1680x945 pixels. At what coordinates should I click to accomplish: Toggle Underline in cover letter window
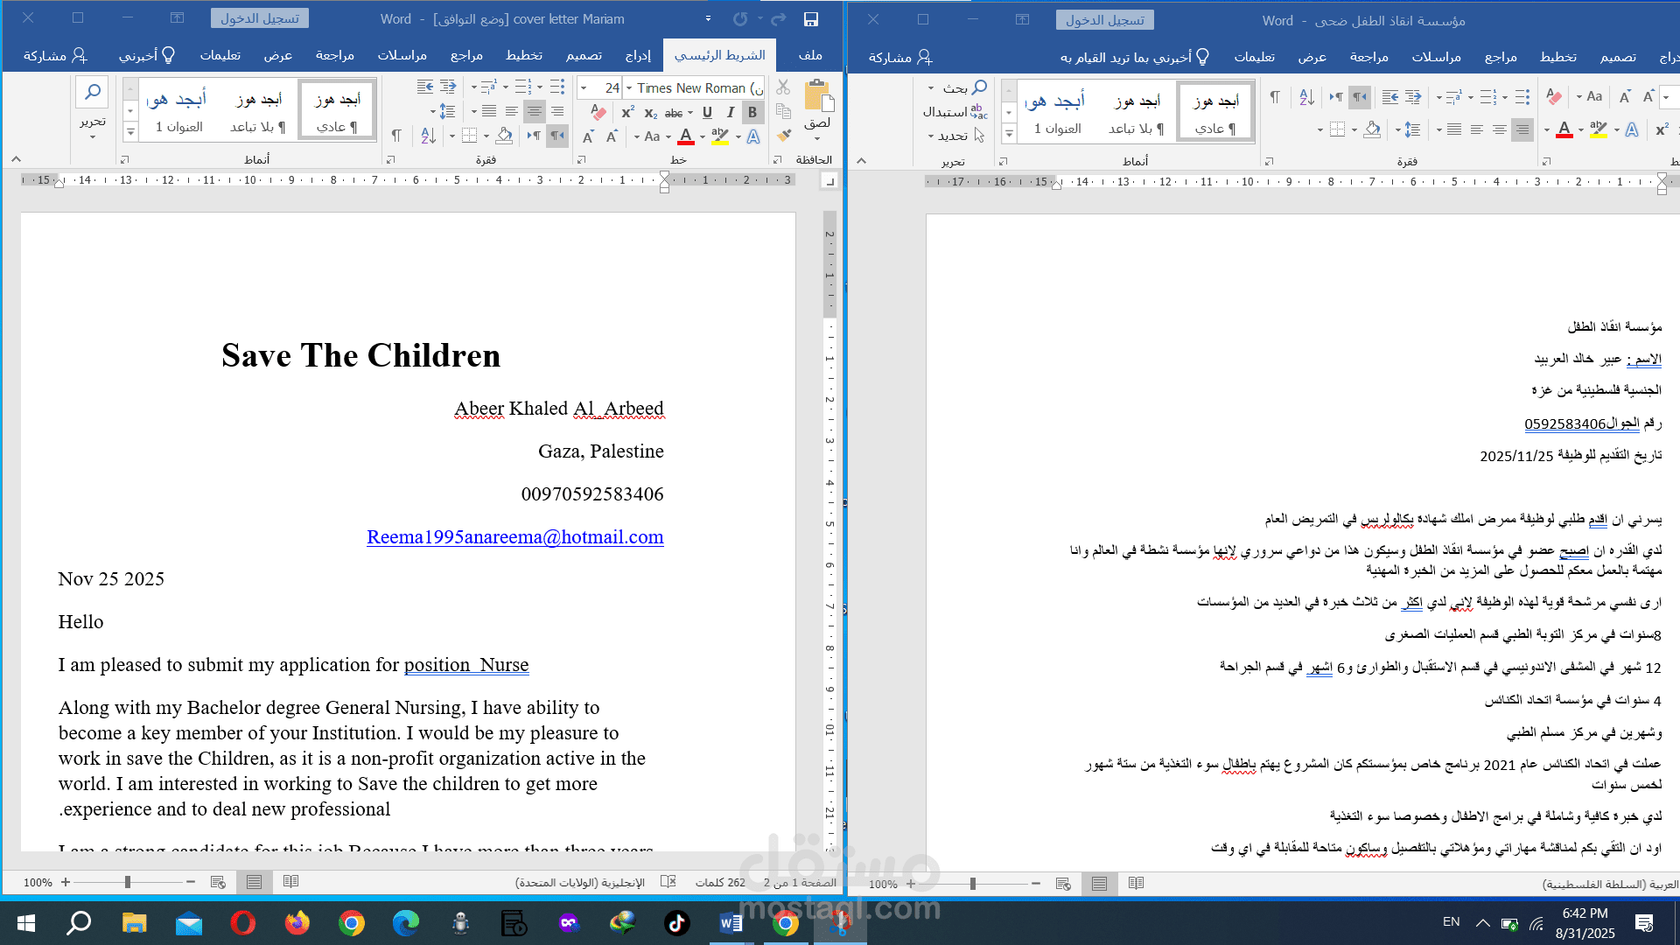click(707, 112)
